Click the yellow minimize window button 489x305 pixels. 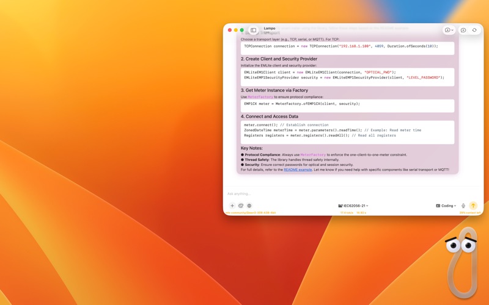236,30
